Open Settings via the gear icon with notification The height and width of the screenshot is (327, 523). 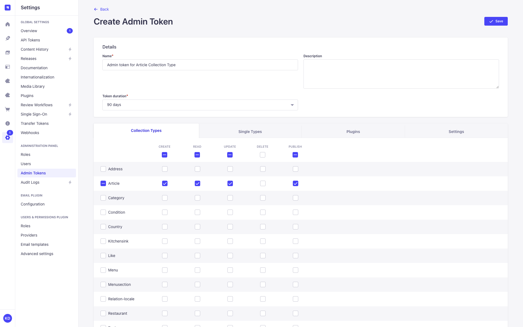(8, 138)
